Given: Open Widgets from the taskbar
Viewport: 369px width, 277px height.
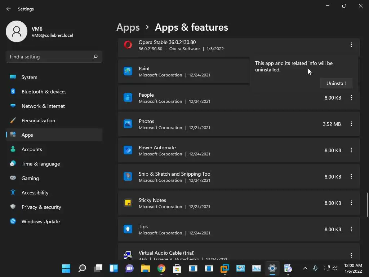Looking at the screenshot, I should click(x=114, y=268).
